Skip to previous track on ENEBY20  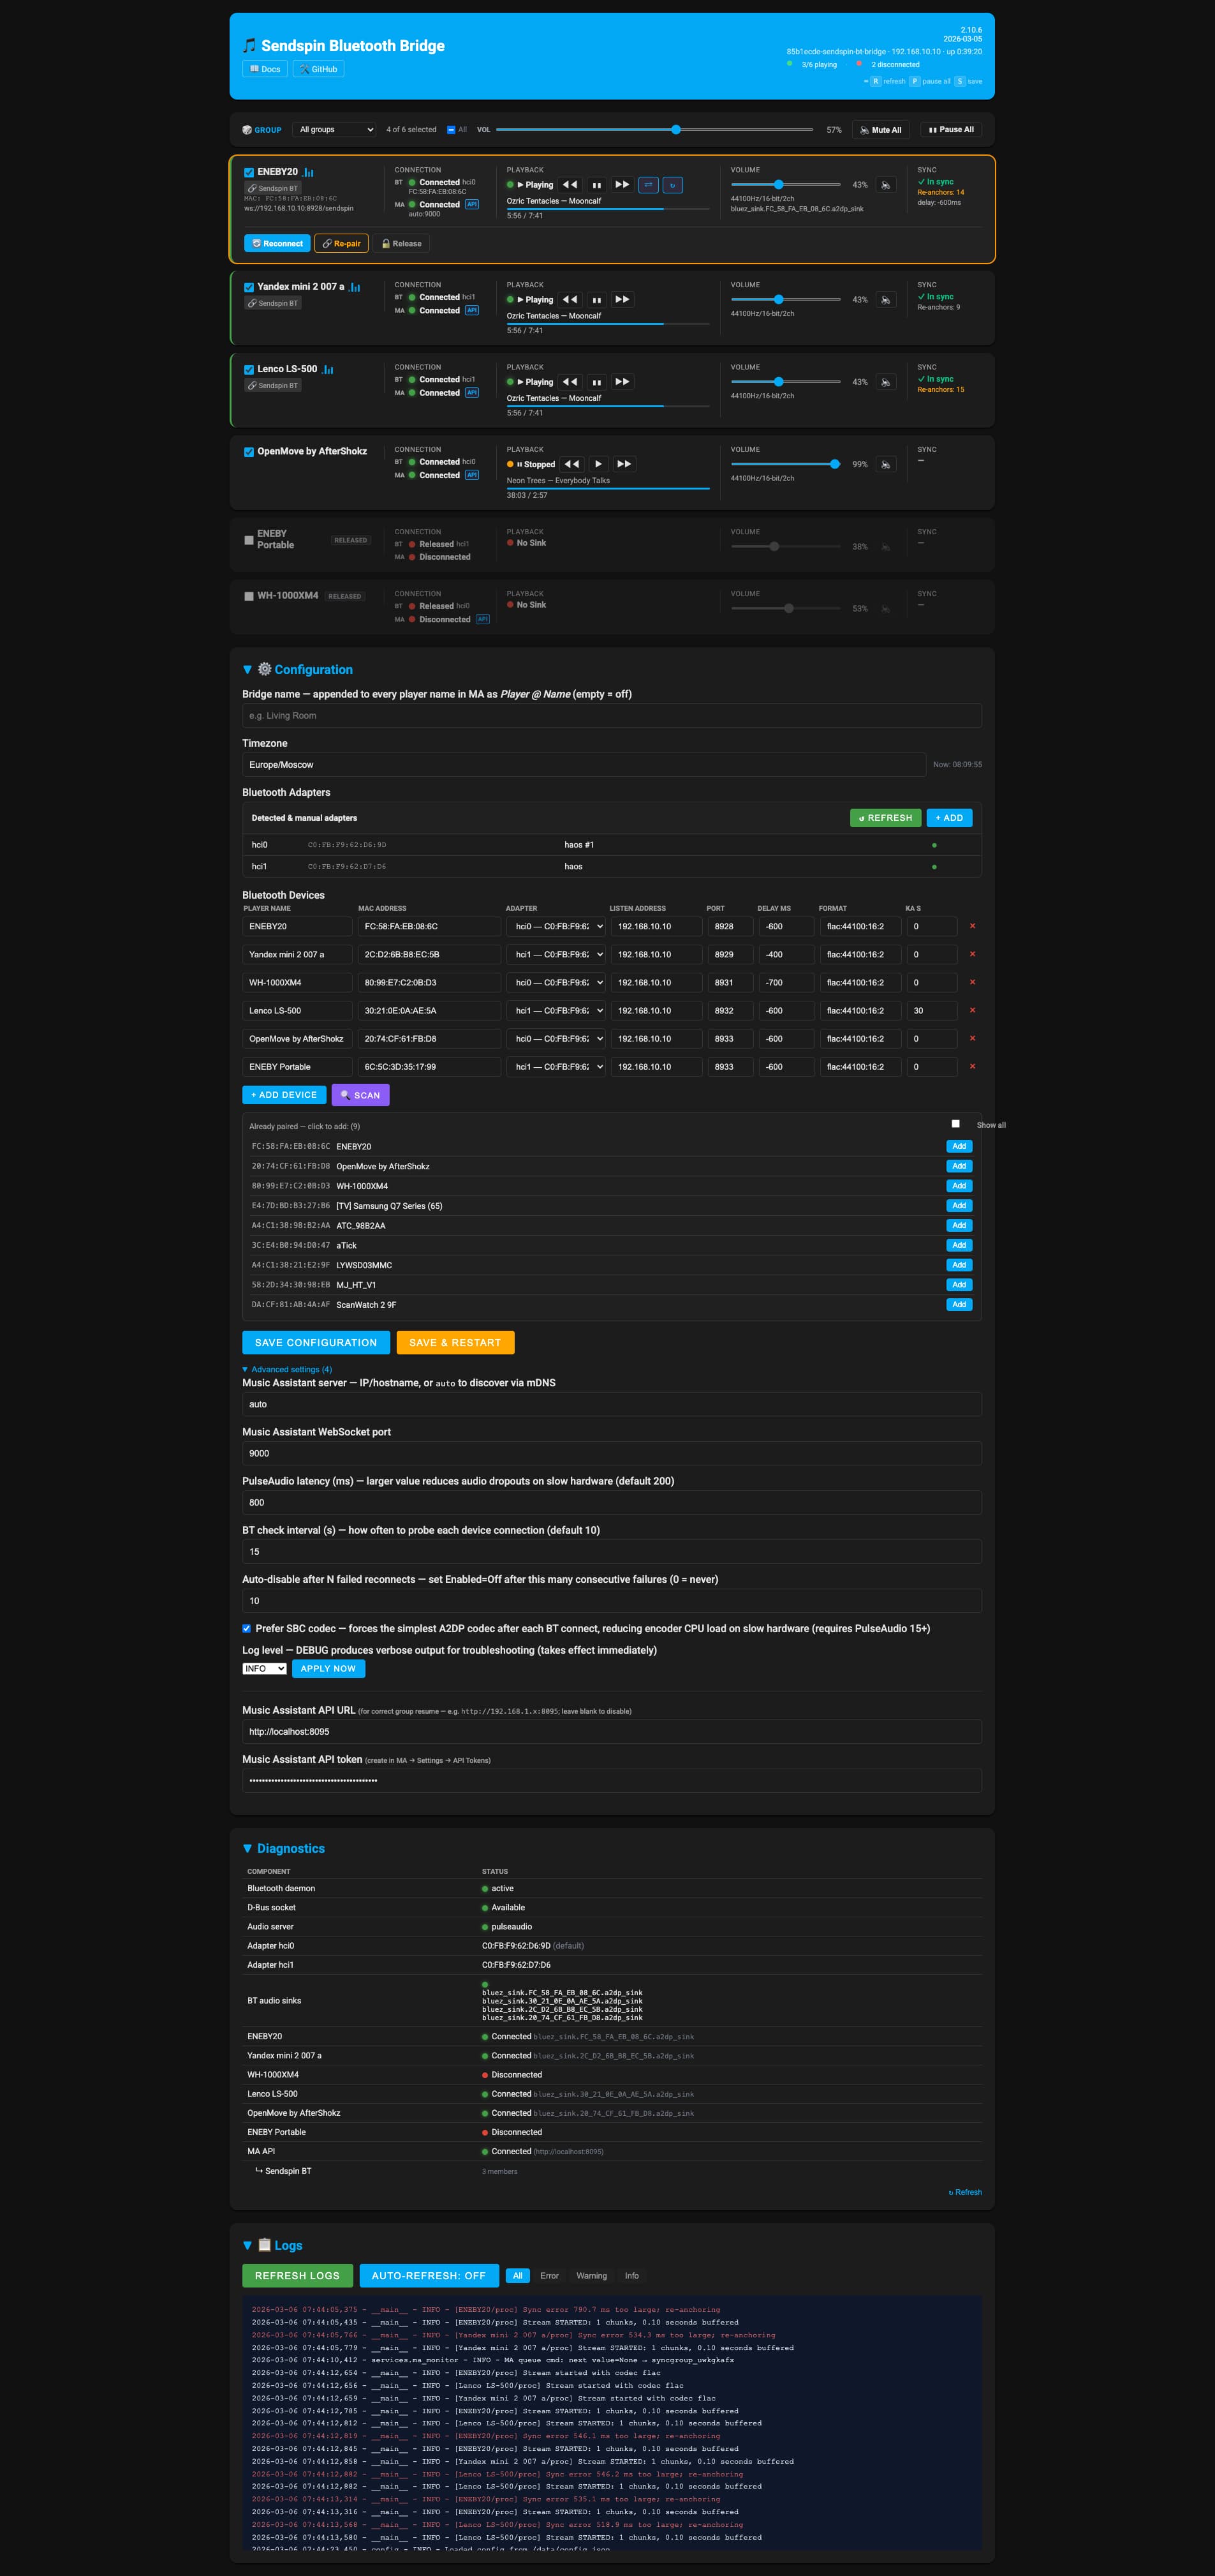570,185
